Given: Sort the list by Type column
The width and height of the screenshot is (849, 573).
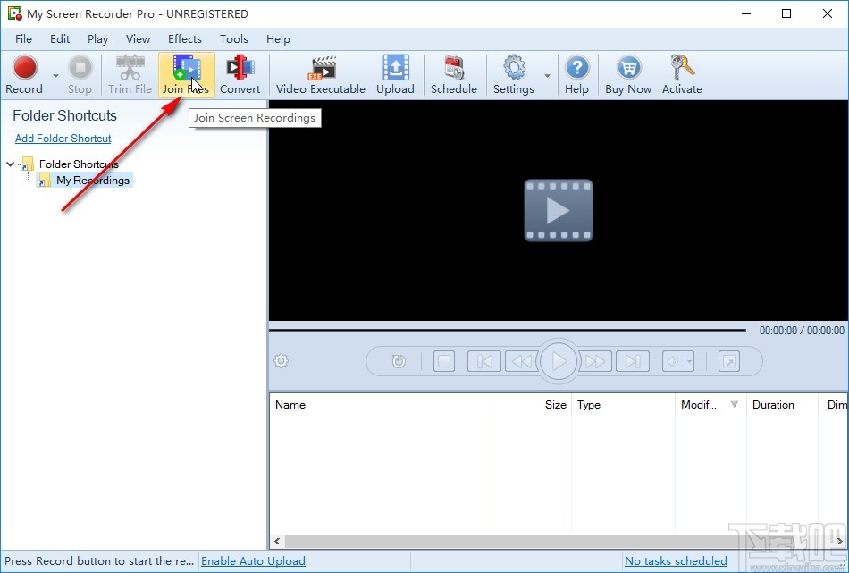Looking at the screenshot, I should [x=623, y=405].
